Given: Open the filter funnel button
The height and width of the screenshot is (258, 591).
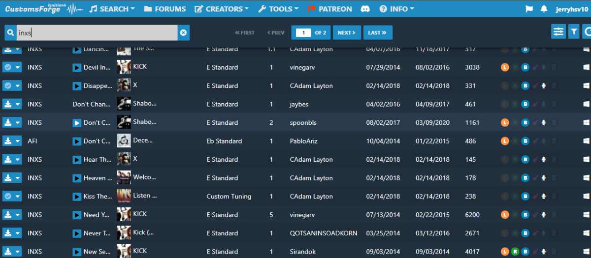Looking at the screenshot, I should 573,32.
